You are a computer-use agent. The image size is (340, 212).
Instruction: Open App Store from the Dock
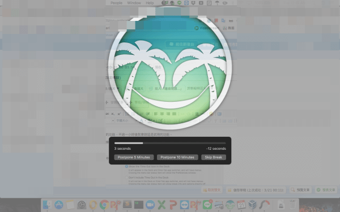pyautogui.click(x=59, y=205)
